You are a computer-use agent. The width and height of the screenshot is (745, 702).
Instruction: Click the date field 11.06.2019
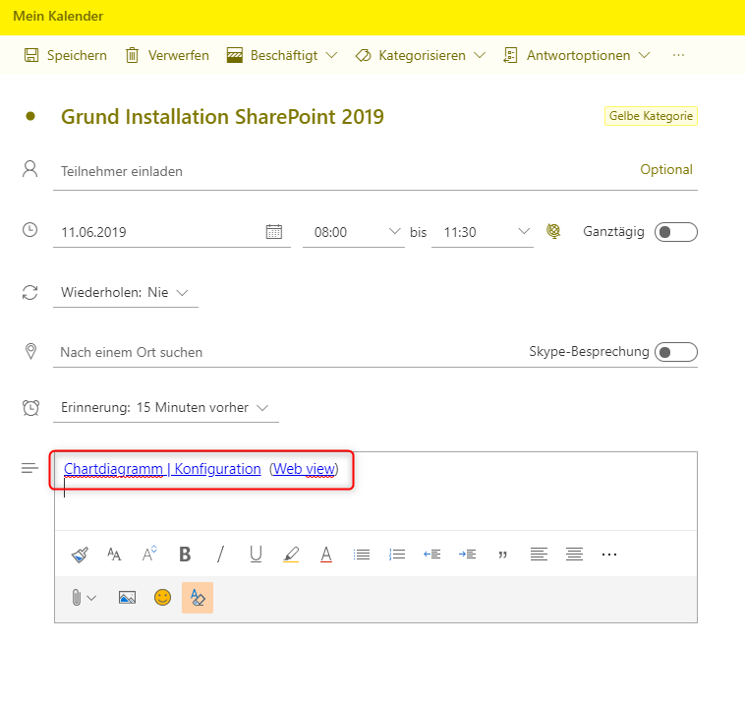(157, 232)
